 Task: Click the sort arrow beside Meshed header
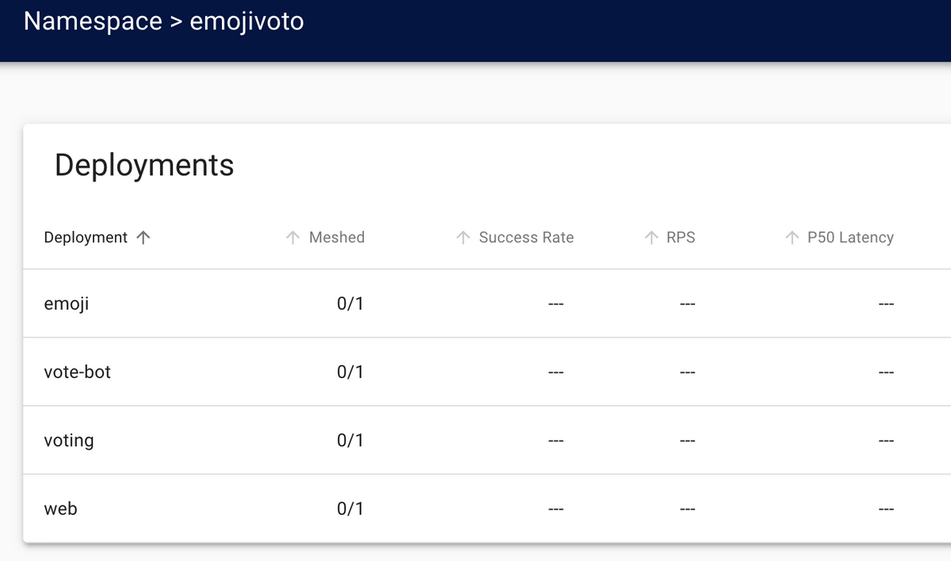tap(292, 238)
